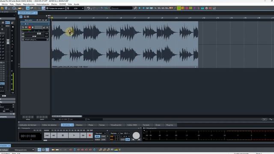Click the fast-forward transport button

[x=83, y=135]
